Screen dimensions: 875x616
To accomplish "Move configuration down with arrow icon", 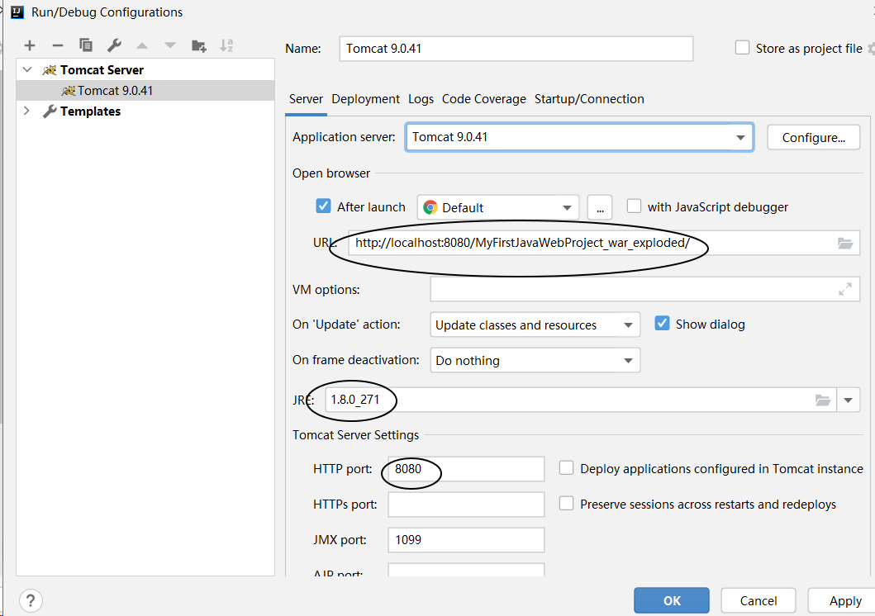I will (x=170, y=45).
